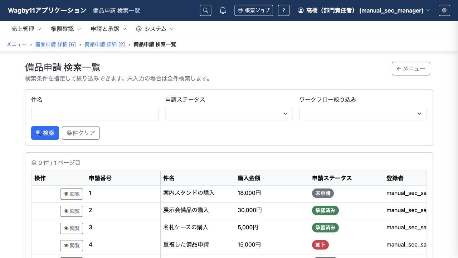The width and height of the screenshot is (458, 258).
Task: Expand the 売上管理 menu
Action: [26, 29]
